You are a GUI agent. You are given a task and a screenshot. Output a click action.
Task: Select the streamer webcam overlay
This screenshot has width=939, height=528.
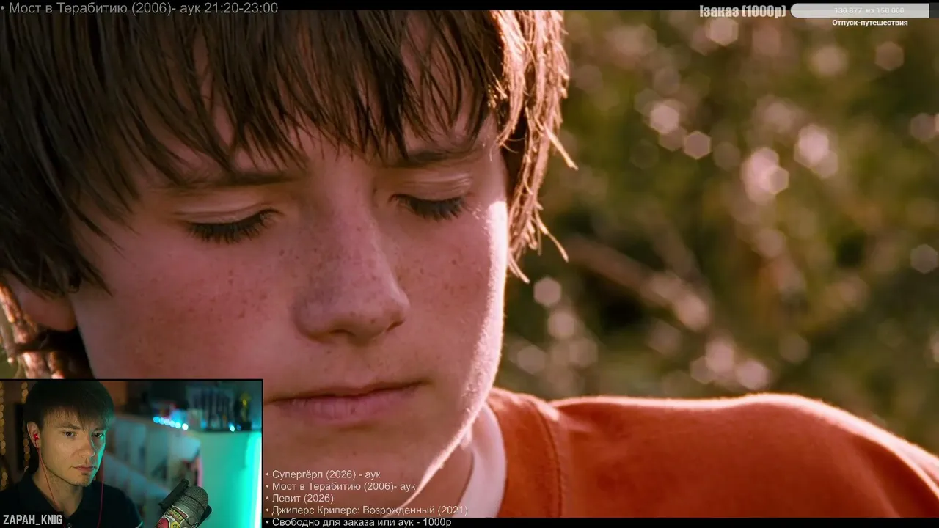pos(131,453)
